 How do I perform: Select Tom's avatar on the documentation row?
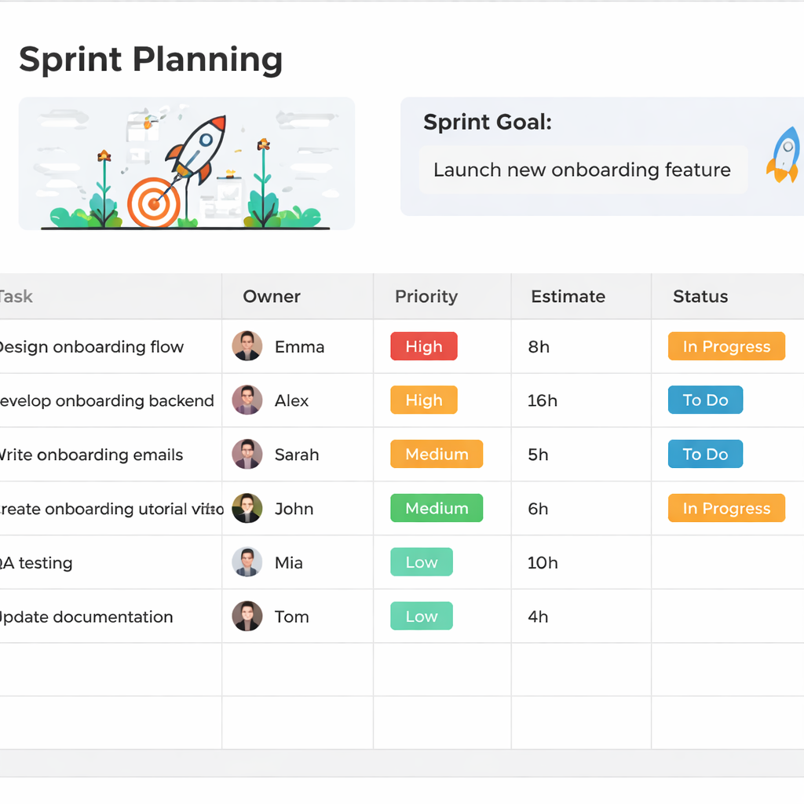247,616
